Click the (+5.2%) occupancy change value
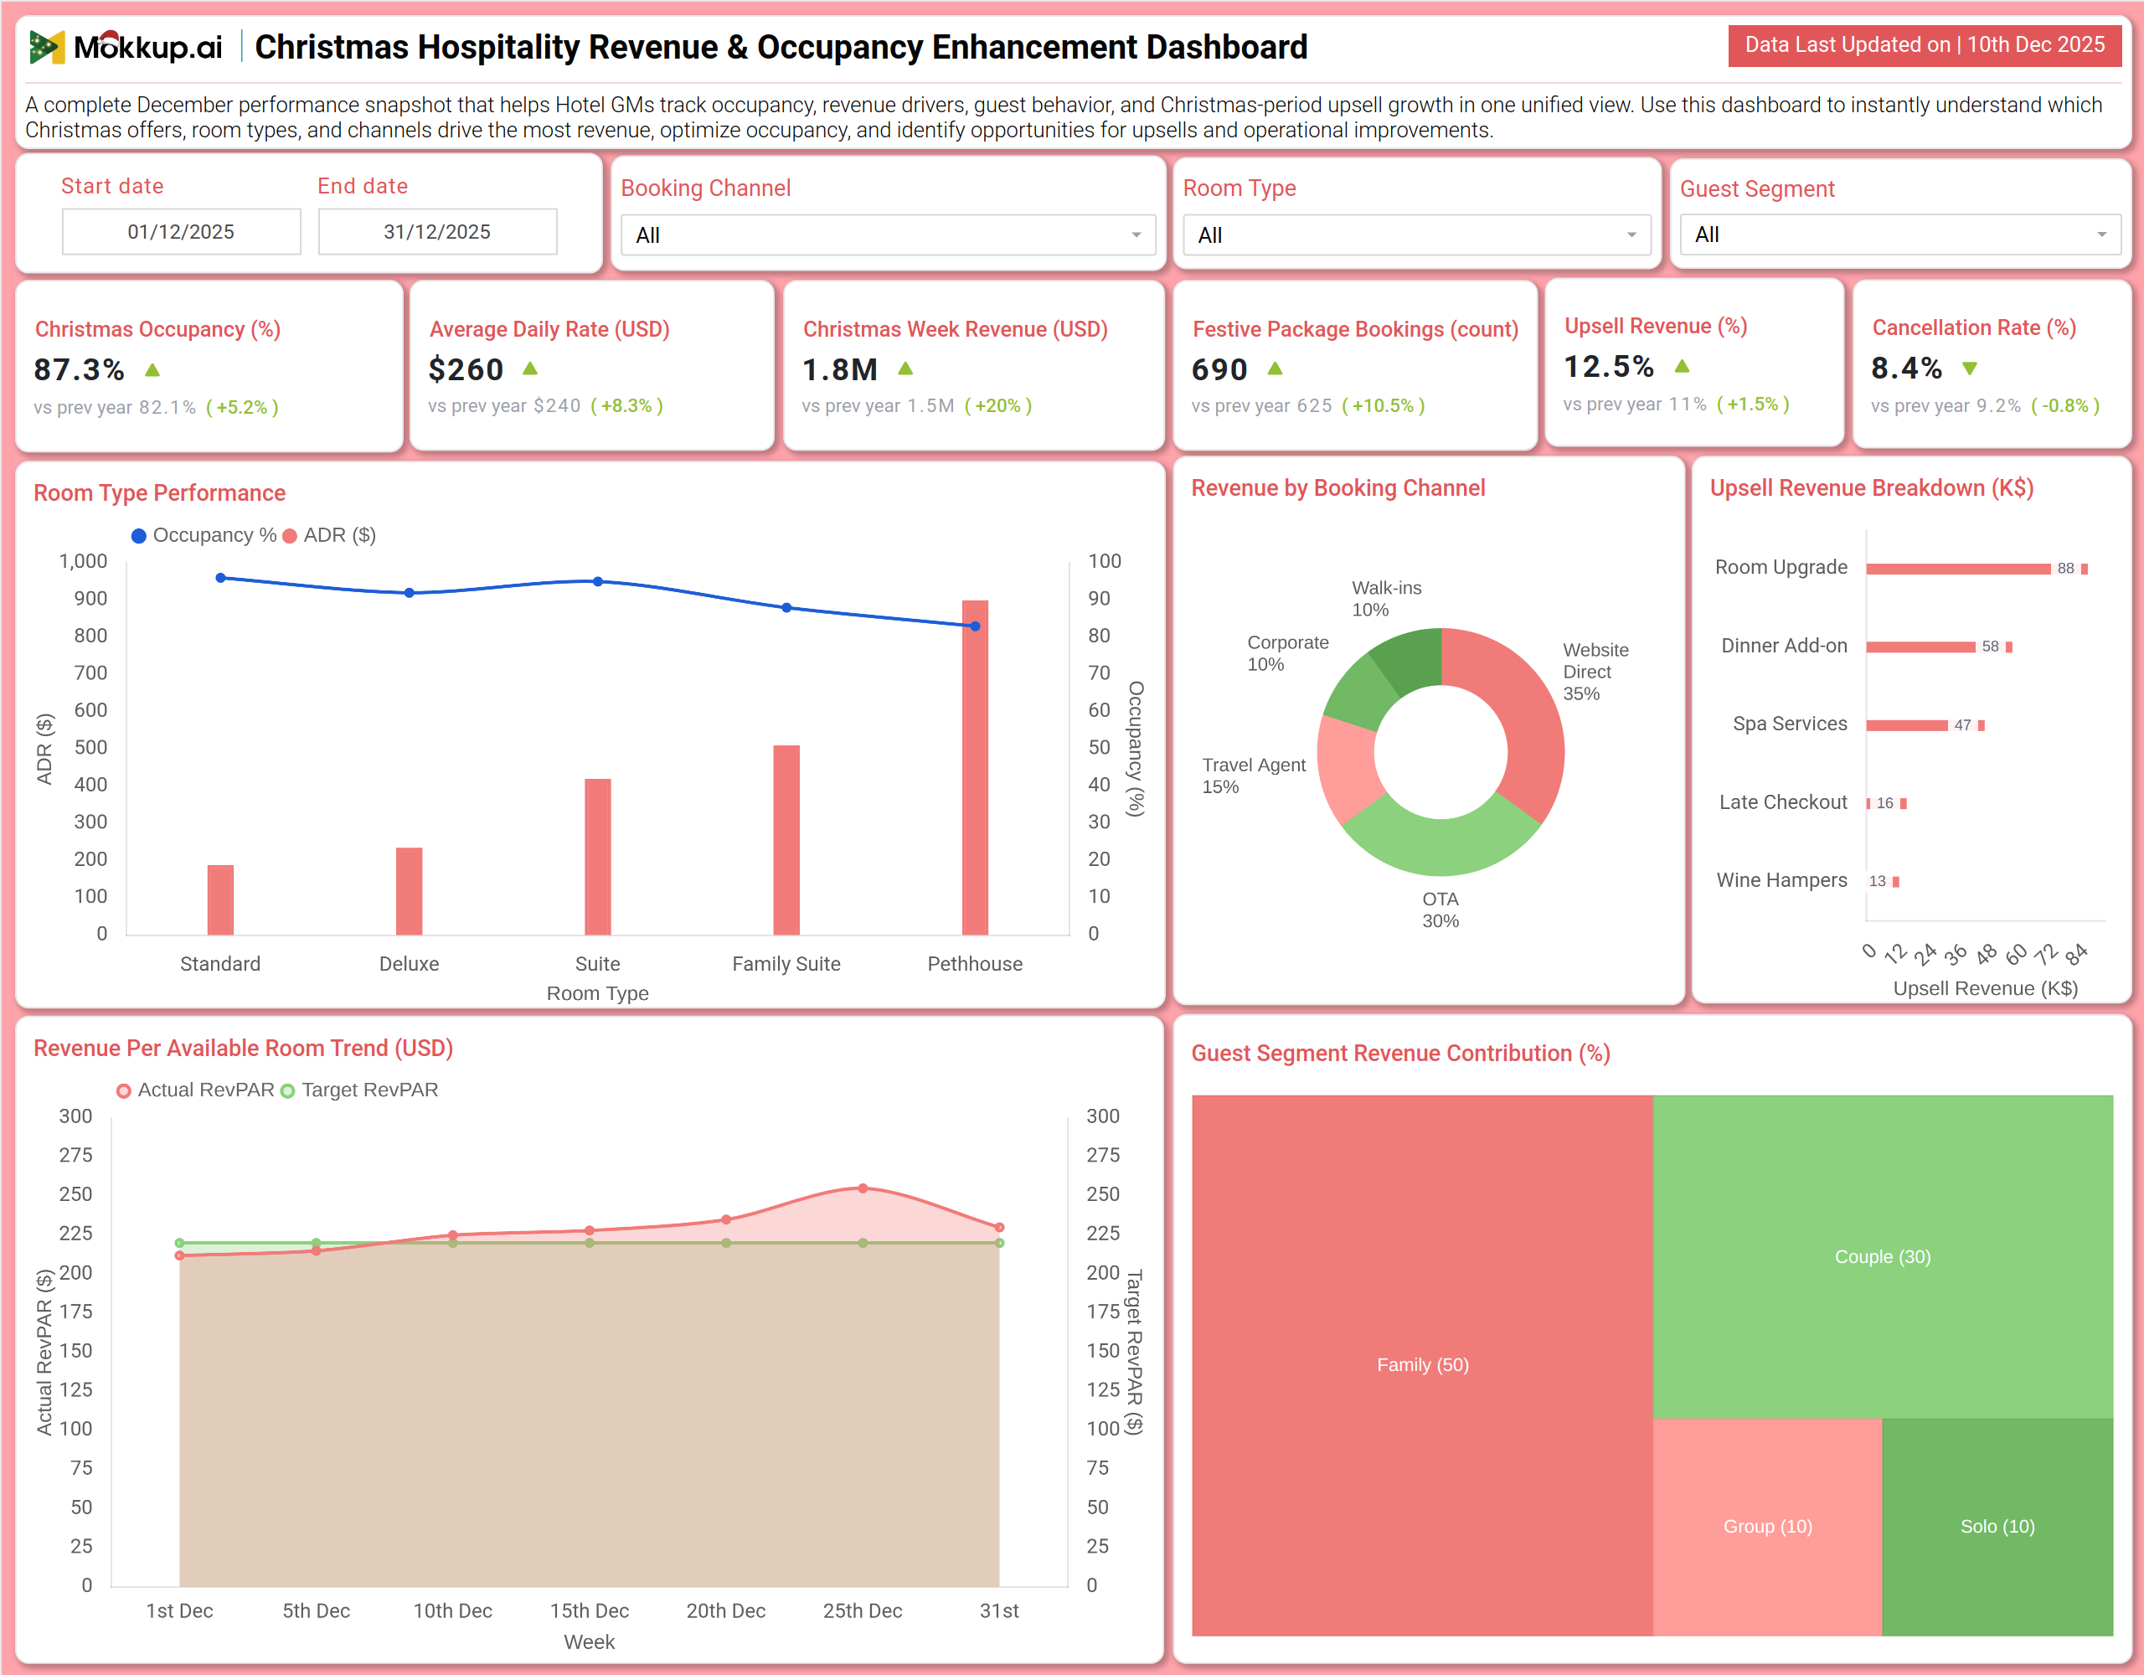Image resolution: width=2144 pixels, height=1675 pixels. 243,408
